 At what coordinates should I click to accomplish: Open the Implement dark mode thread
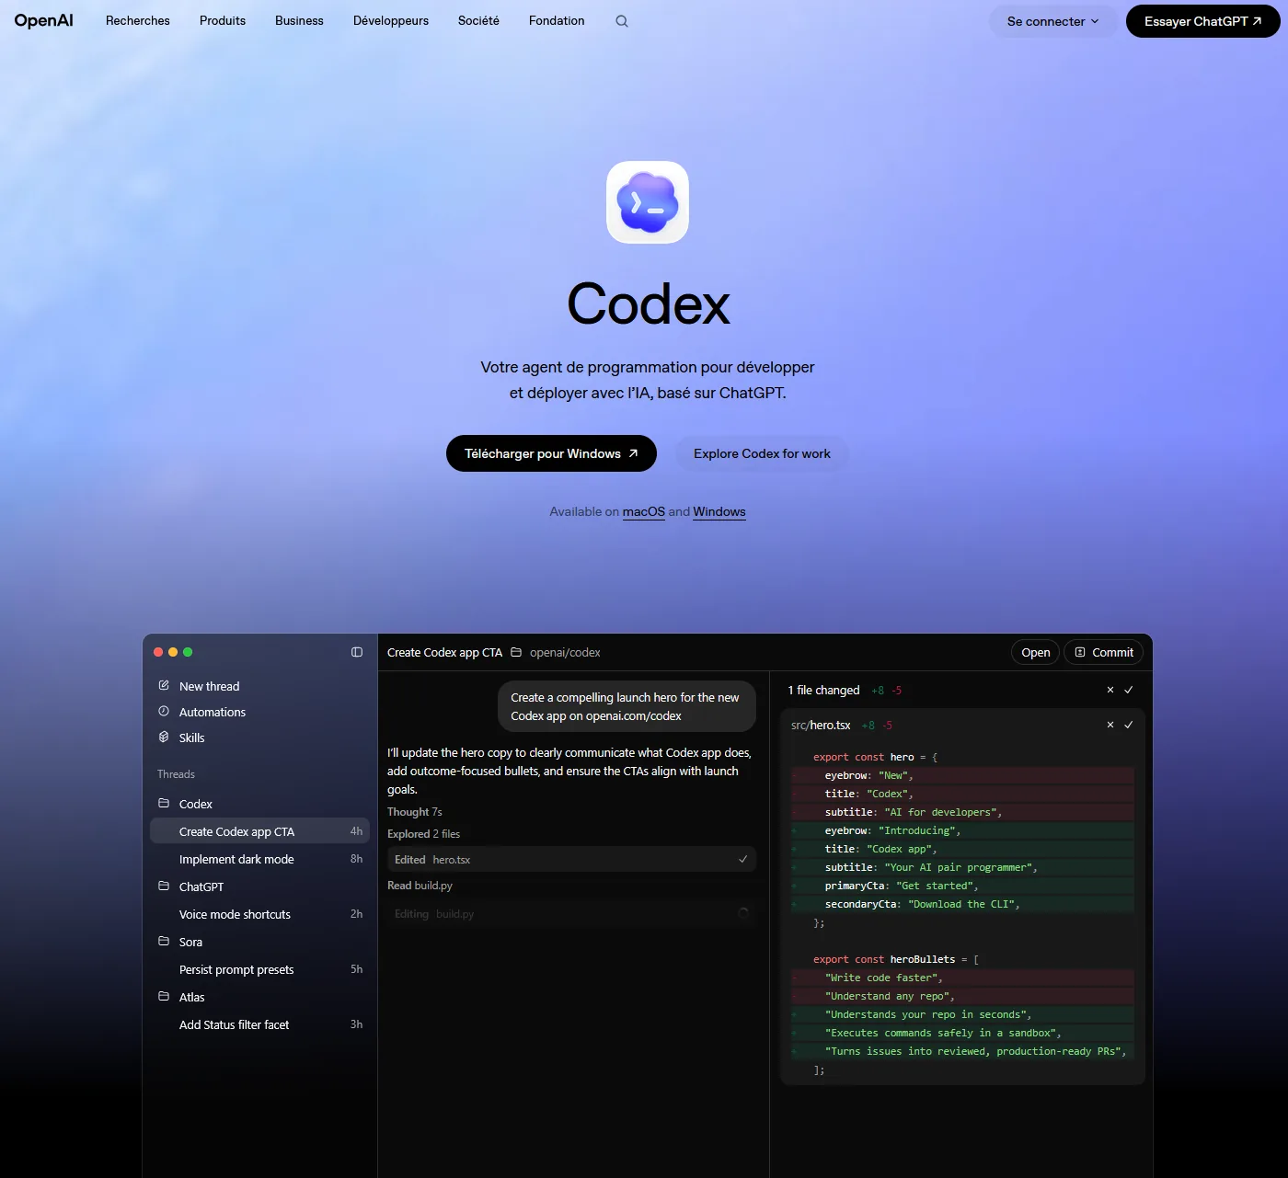click(x=259, y=859)
